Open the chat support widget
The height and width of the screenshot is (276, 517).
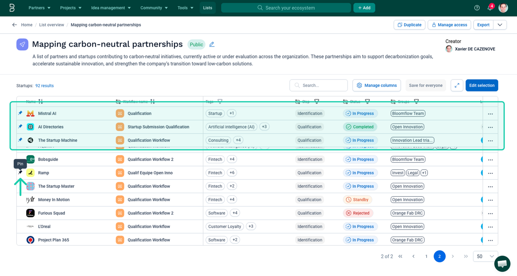pyautogui.click(x=502, y=264)
